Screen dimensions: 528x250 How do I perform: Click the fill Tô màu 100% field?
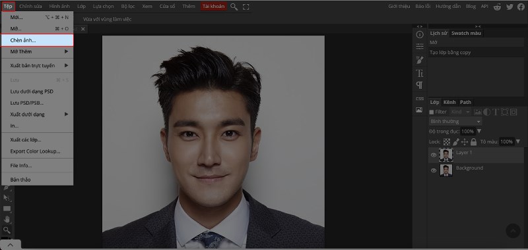tap(506, 141)
